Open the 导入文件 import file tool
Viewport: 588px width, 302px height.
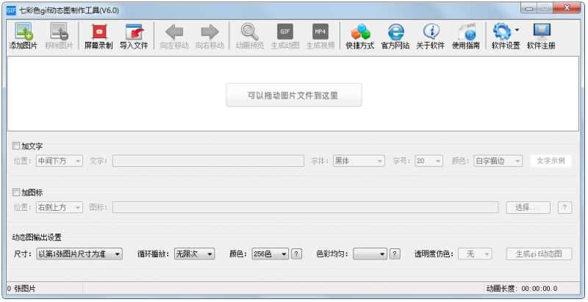134,36
